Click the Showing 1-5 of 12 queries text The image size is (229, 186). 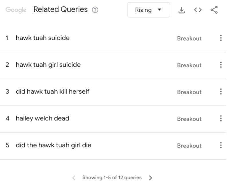(x=112, y=177)
